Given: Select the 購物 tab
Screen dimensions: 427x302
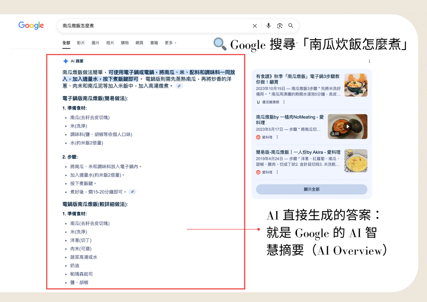Looking at the screenshot, I should point(125,43).
